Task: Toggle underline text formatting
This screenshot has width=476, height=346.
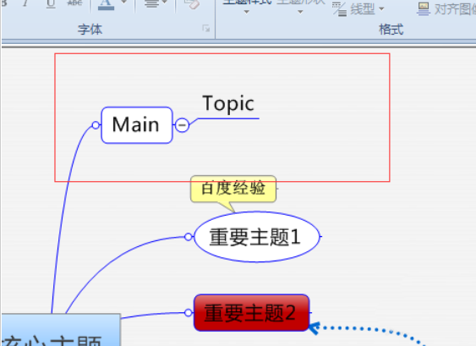Action: (x=51, y=4)
